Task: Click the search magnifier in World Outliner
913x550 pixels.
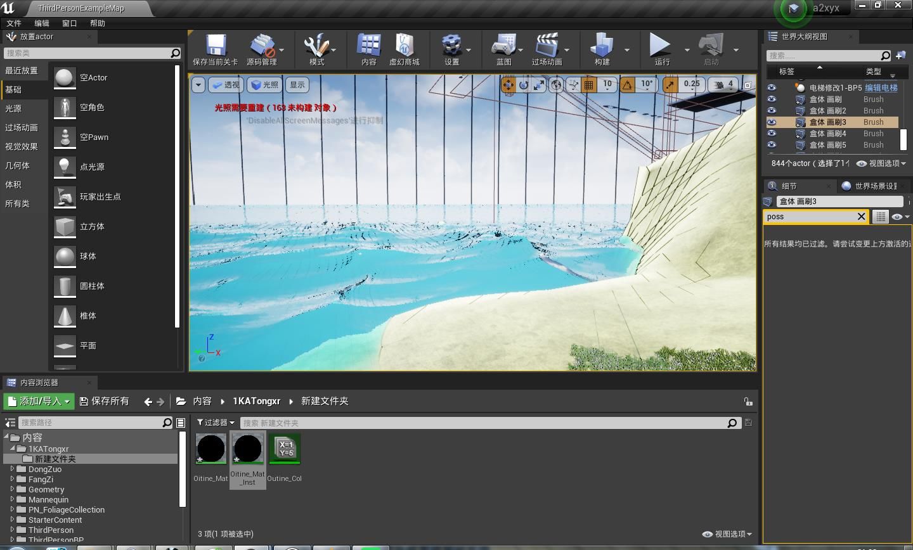Action: coord(886,55)
